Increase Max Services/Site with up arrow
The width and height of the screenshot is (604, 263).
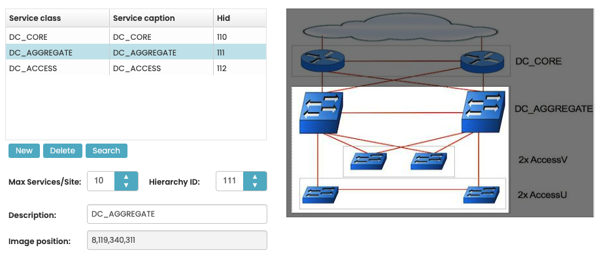point(126,177)
